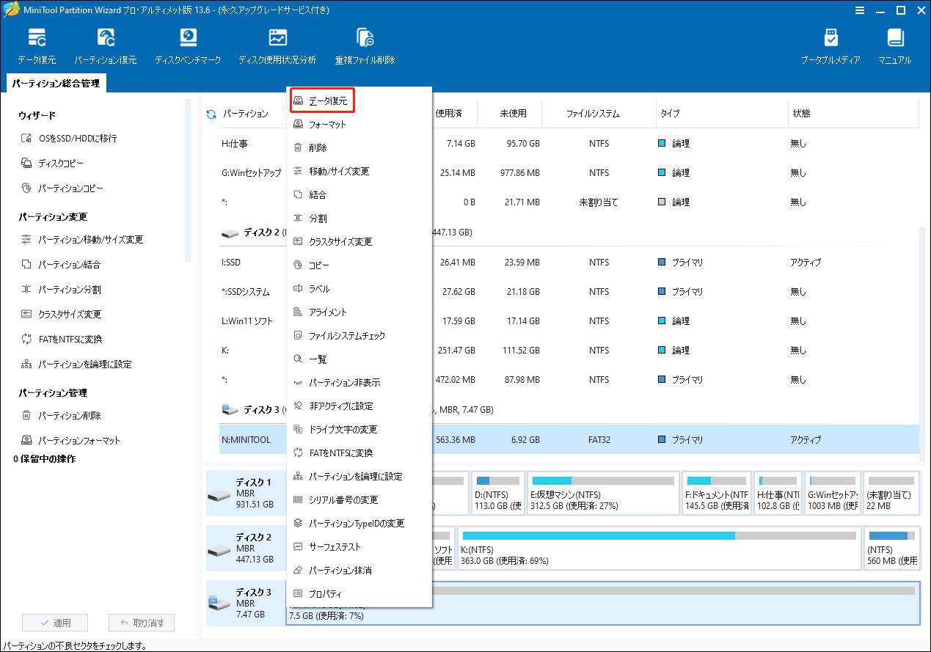Viewport: 931px width, 652px height.
Task: Open the hamburger menu in title bar
Action: tap(860, 10)
